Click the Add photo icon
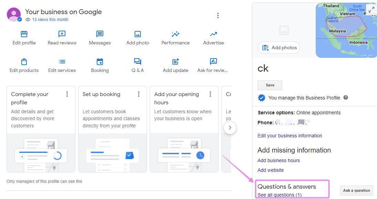 tap(138, 34)
